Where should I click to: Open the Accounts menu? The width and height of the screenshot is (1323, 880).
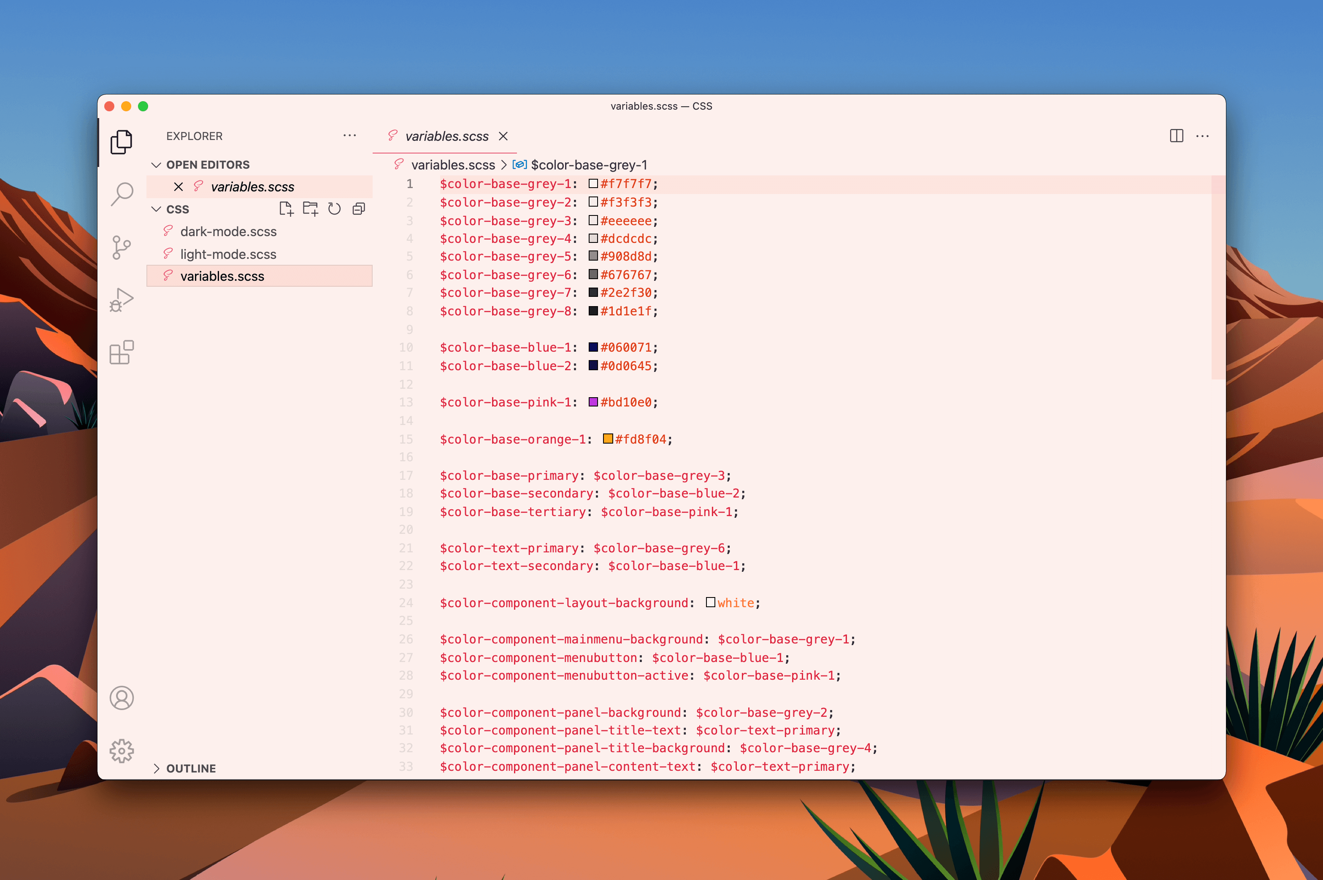point(121,697)
